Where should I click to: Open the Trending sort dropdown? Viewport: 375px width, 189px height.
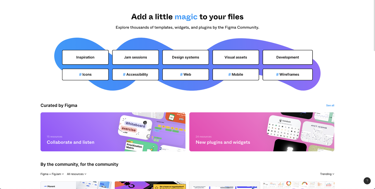(327, 174)
